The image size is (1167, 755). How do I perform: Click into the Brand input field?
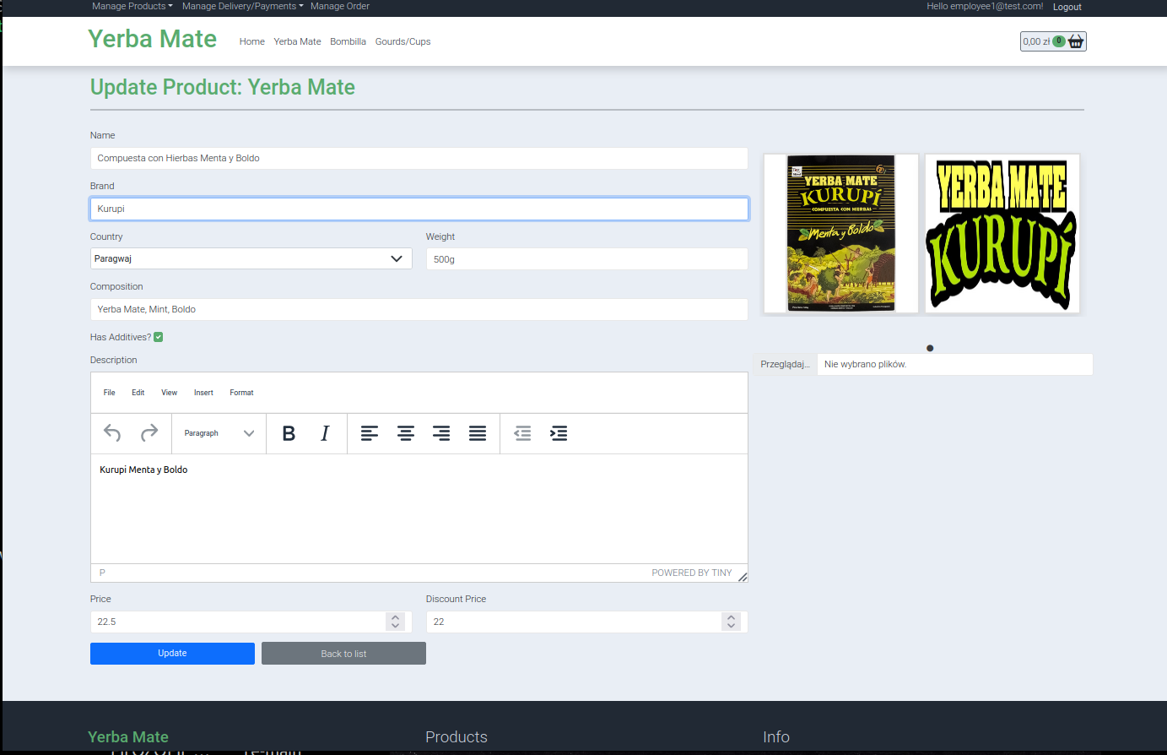click(x=419, y=209)
